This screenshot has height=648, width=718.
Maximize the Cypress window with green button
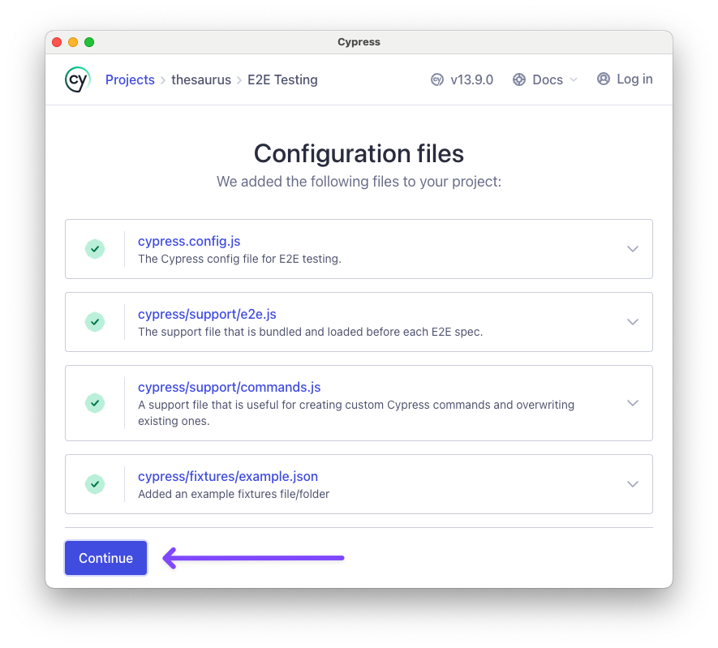tap(89, 42)
